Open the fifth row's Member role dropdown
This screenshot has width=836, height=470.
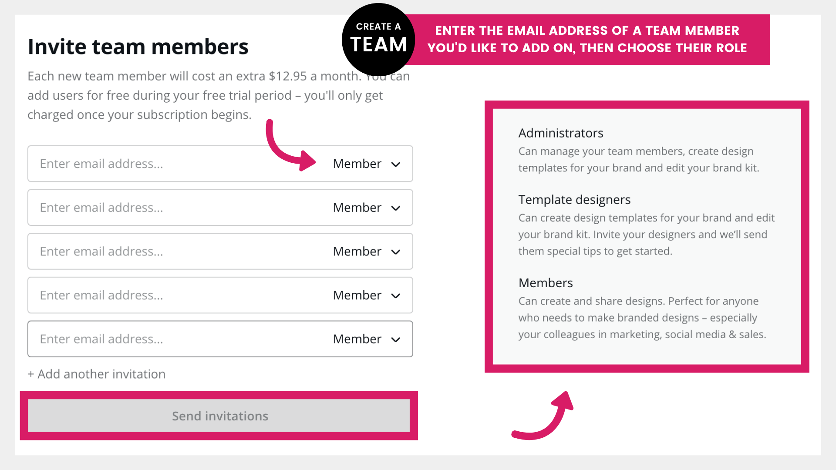(366, 339)
